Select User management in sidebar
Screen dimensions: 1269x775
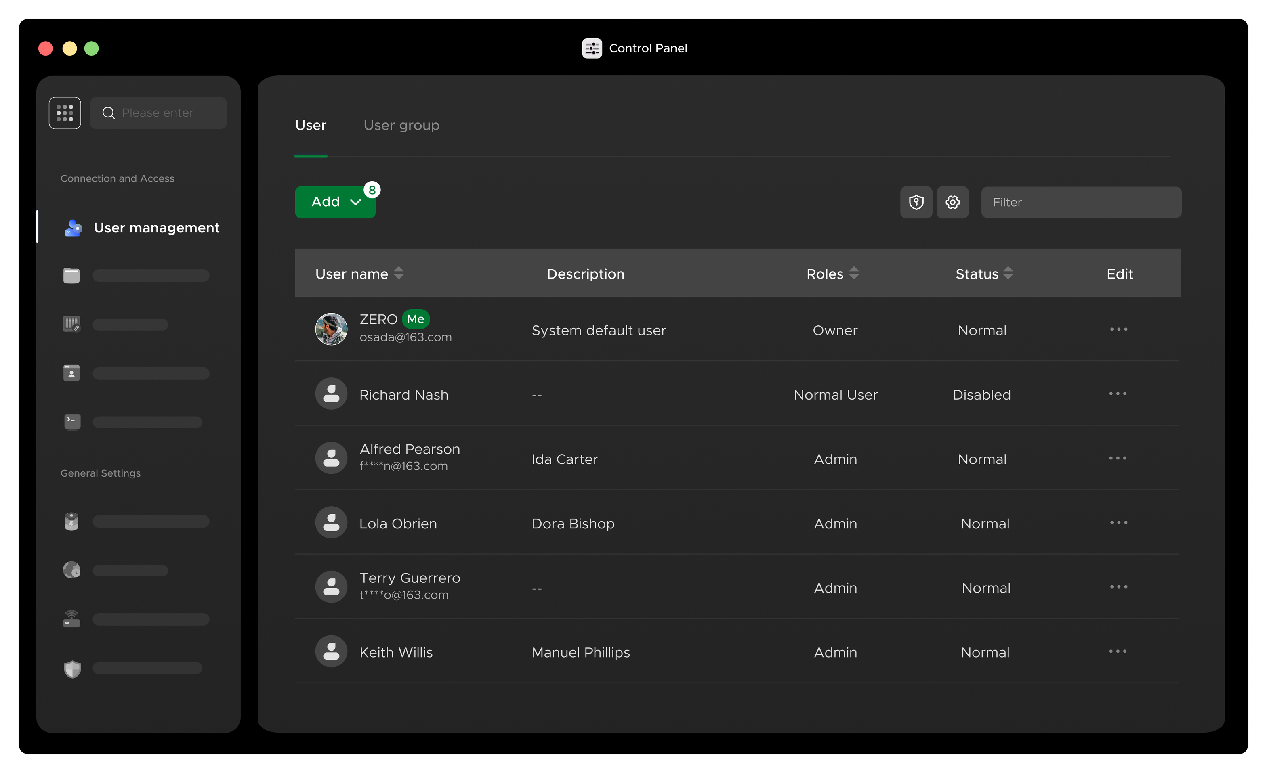pos(156,228)
